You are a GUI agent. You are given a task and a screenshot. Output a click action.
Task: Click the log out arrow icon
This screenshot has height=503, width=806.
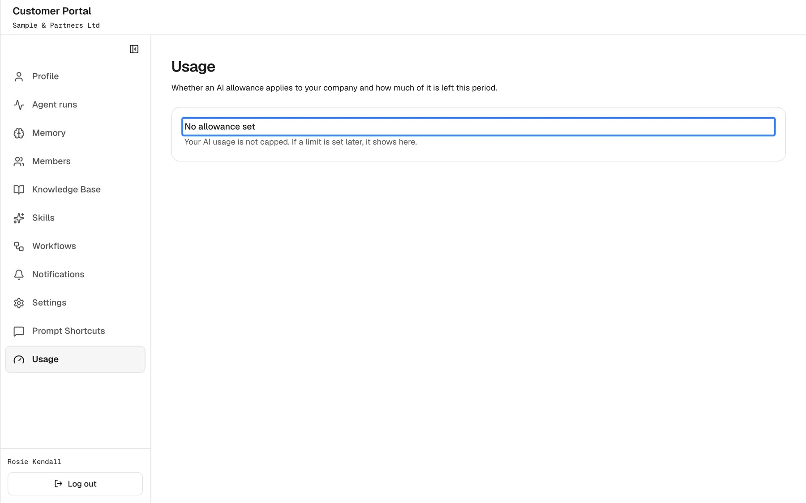(58, 484)
